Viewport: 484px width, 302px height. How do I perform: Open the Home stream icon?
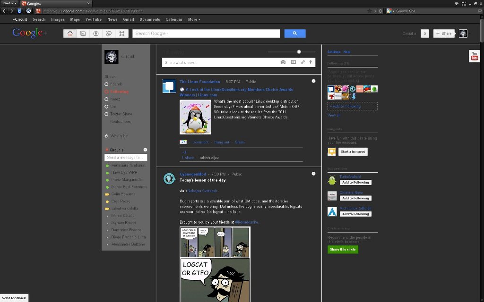[70, 34]
